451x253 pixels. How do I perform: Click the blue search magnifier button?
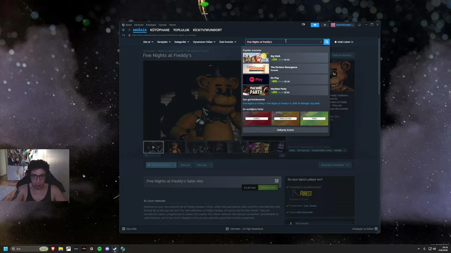point(327,42)
